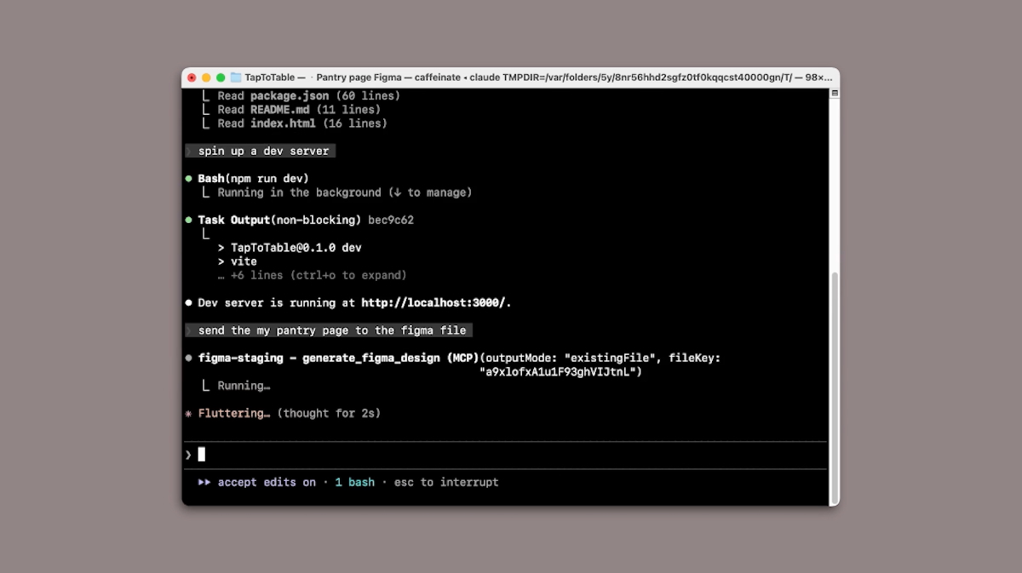Viewport: 1022px width, 573px height.
Task: Click the white bullet beside Dev server message
Action: coord(188,303)
